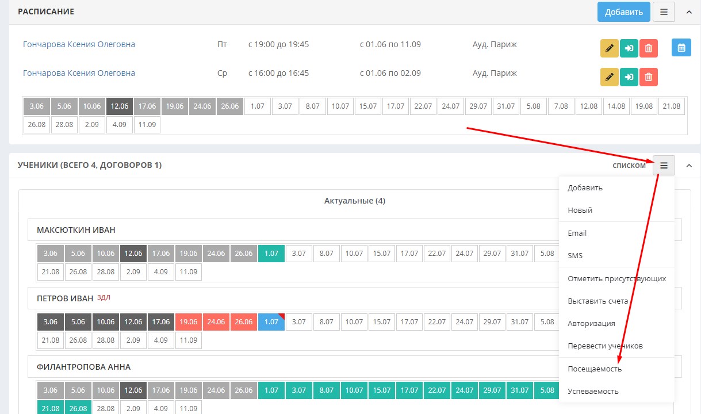Click the ЗДЛ debt label next to Петров Иван

(x=104, y=297)
